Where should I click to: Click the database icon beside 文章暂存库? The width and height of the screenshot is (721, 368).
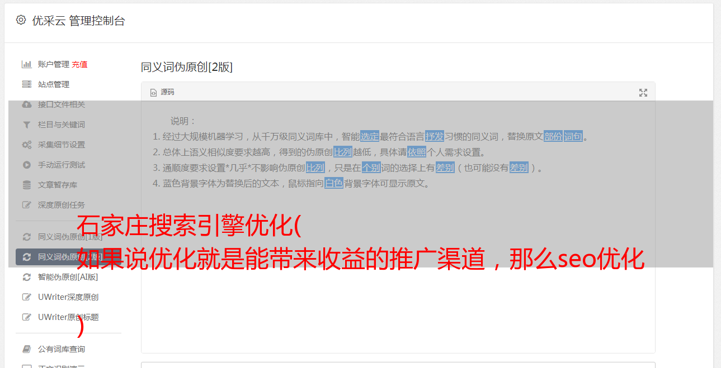26,185
